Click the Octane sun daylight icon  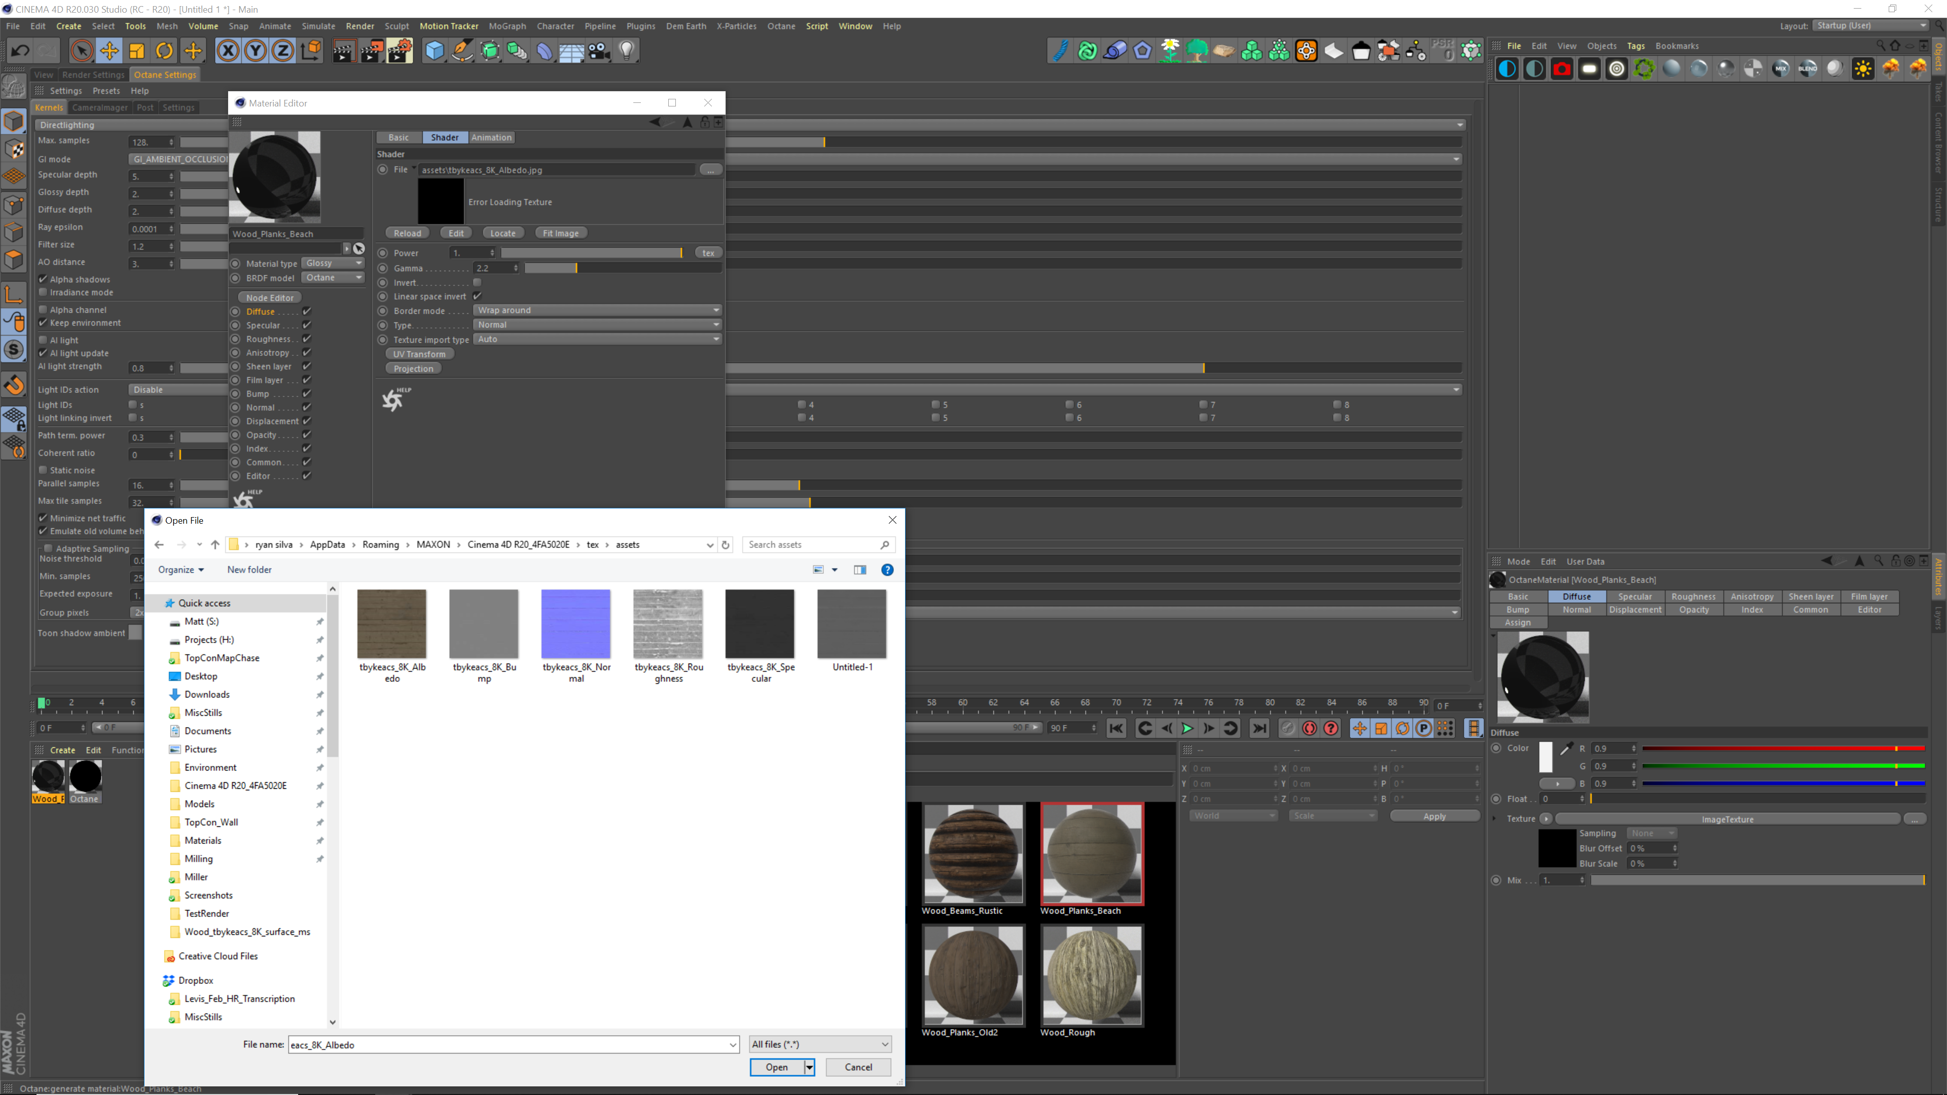(1862, 69)
